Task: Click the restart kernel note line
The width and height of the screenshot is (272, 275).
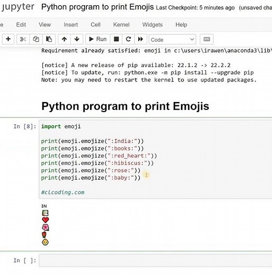Action: tap(149, 80)
